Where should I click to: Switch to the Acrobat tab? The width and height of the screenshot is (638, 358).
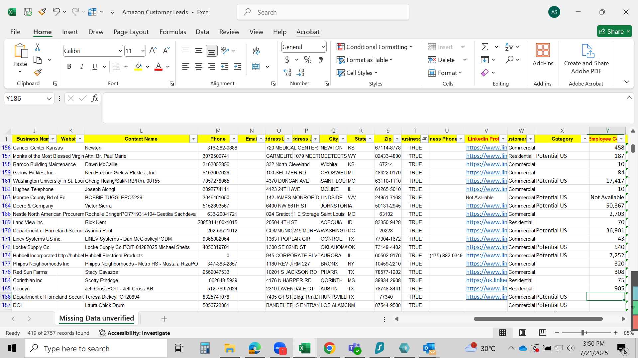pos(308,32)
